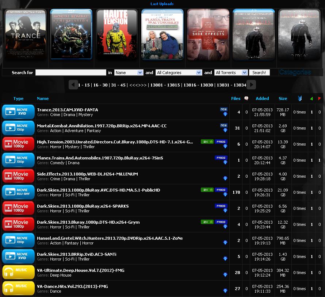The image size is (325, 297).
Task: Sort list by Type column header
Action: tap(19, 99)
